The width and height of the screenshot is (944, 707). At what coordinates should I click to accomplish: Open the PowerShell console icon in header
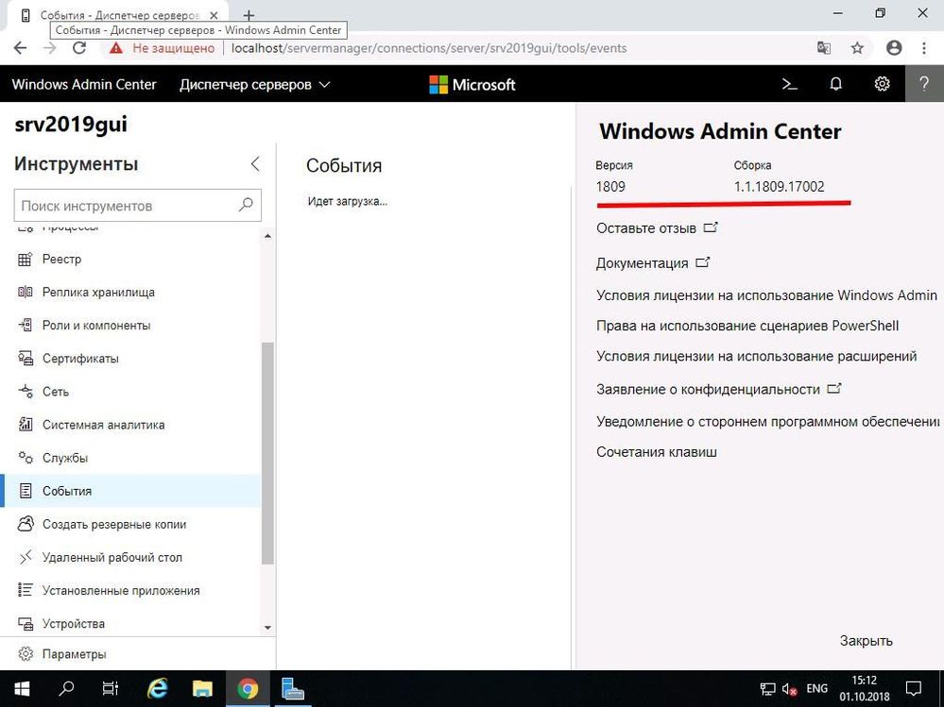(789, 84)
